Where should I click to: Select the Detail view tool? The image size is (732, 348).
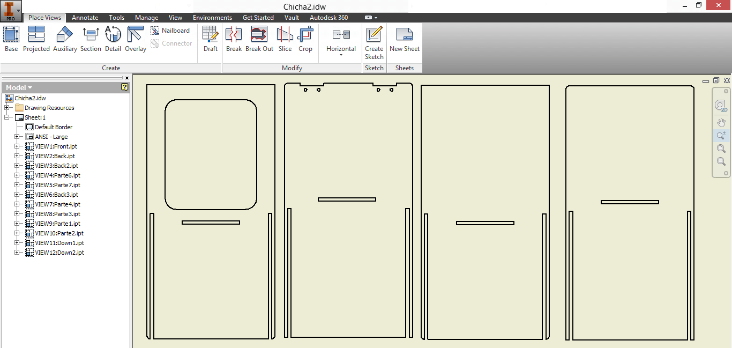click(x=113, y=39)
